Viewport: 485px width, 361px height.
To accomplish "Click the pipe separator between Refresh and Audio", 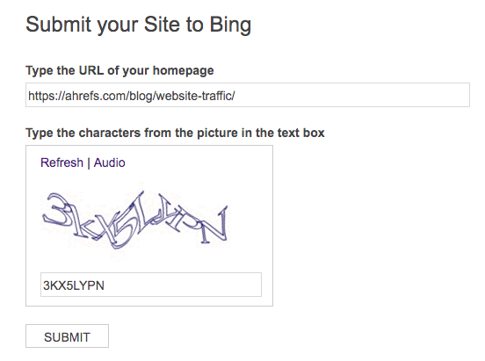I will (x=89, y=162).
